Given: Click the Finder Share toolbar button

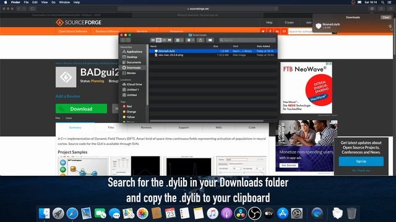Looking at the screenshot, I should [200, 40].
